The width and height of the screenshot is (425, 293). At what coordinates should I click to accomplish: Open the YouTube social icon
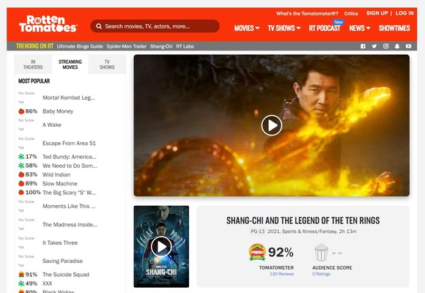[408, 46]
